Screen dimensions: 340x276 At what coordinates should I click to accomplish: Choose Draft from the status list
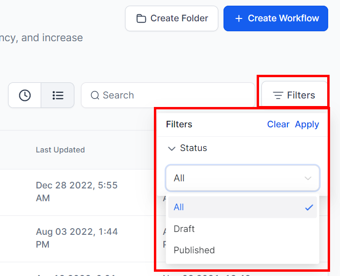point(184,229)
